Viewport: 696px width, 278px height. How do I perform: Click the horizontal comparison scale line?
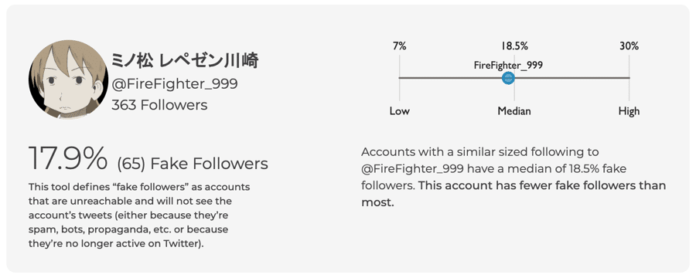[x=514, y=78]
